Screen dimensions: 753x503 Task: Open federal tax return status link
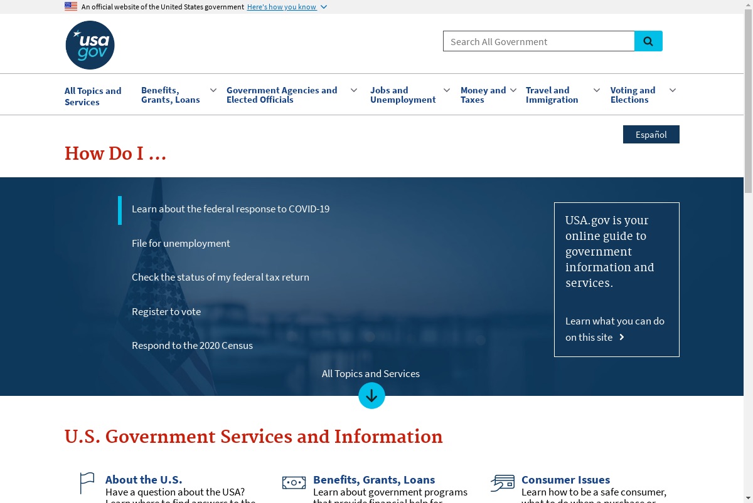[220, 277]
